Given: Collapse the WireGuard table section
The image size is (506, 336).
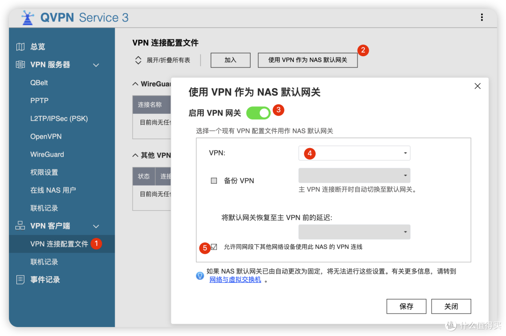Looking at the screenshot, I should coord(135,84).
